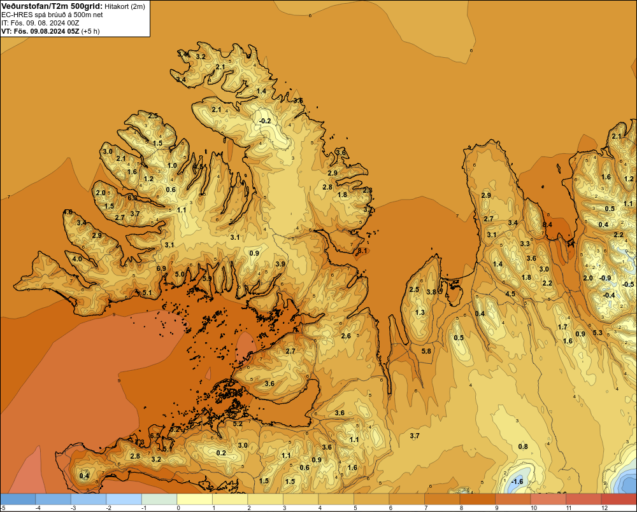
Task: Click the legend color cell right of 12
Action: pyautogui.click(x=619, y=499)
